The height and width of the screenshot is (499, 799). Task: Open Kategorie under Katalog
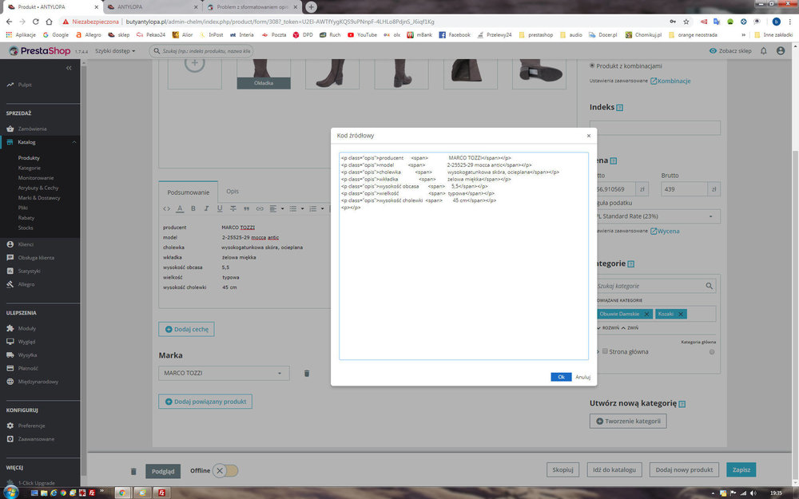pyautogui.click(x=29, y=168)
